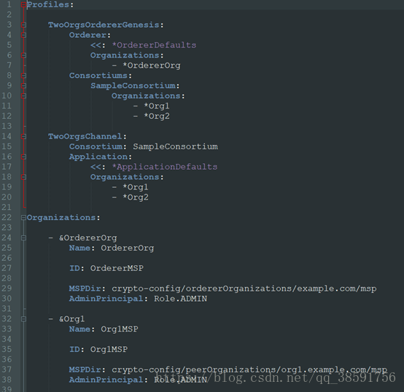This screenshot has width=404, height=392.
Task: Click the SampleConsortium key on line 9
Action: (x=133, y=86)
